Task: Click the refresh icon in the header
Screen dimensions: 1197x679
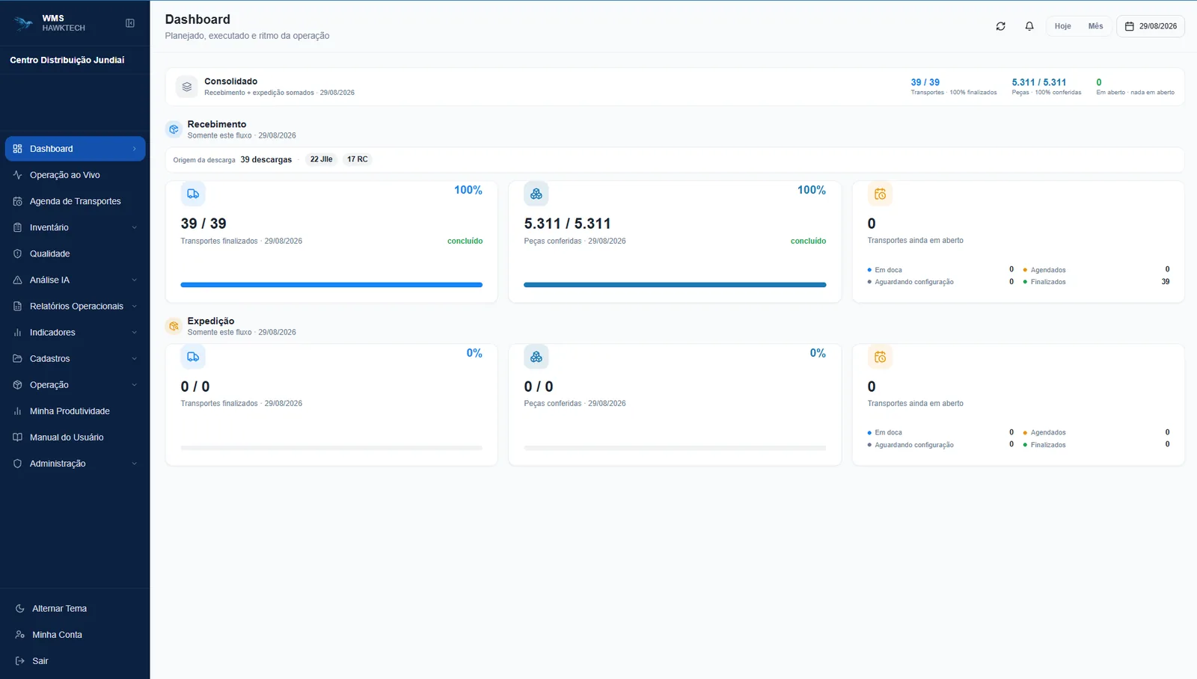Action: 1000,26
